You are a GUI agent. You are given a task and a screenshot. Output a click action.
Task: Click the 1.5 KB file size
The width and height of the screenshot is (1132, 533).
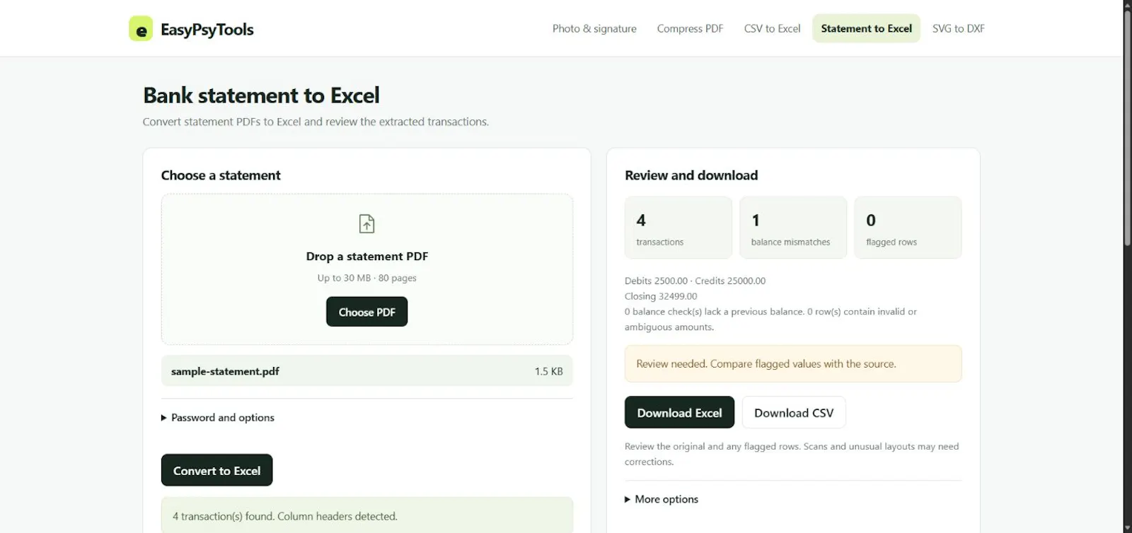click(548, 371)
